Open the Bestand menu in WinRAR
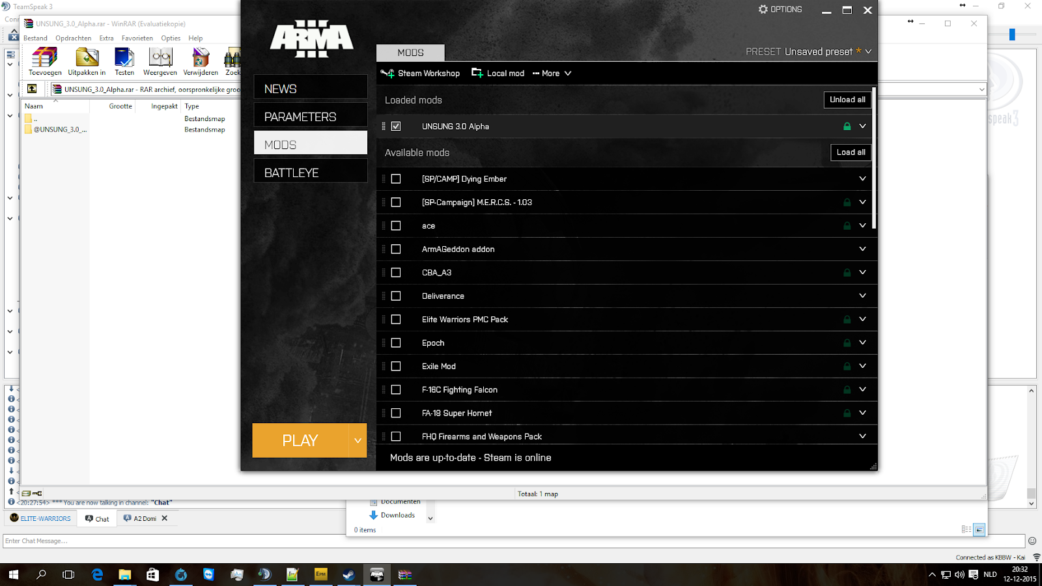The width and height of the screenshot is (1042, 586). click(x=35, y=38)
